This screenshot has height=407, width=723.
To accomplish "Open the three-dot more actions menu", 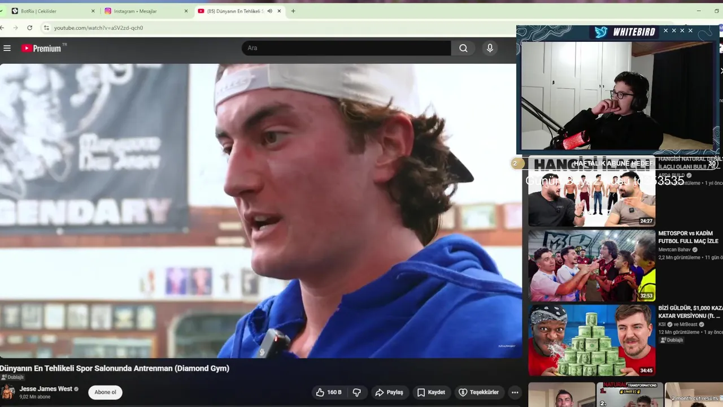I will (515, 392).
